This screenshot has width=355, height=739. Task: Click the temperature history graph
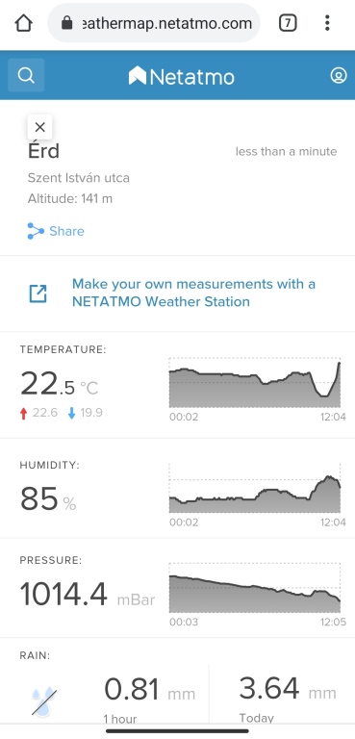tap(255, 383)
